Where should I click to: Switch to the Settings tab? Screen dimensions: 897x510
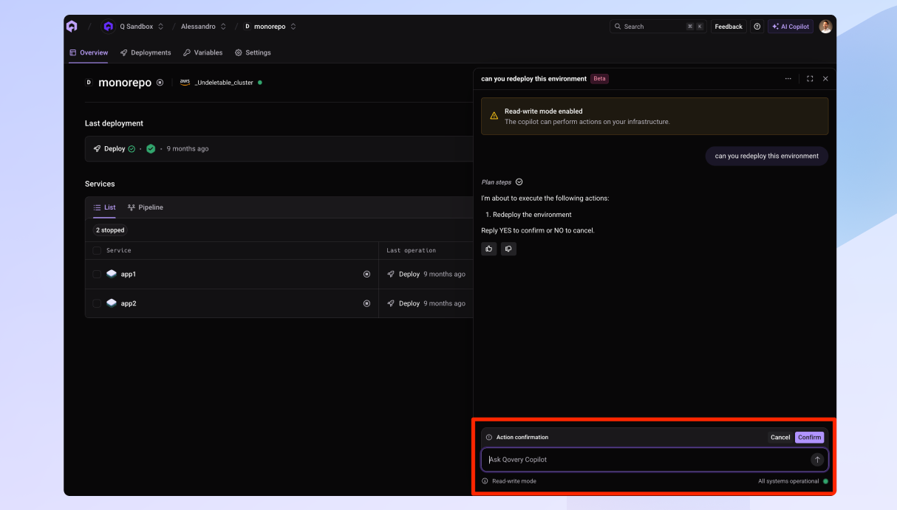pyautogui.click(x=253, y=52)
